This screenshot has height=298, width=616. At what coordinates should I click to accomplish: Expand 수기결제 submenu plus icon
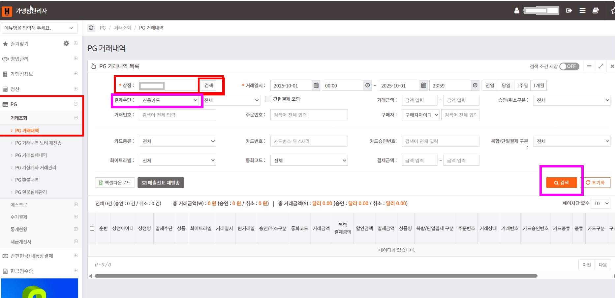(76, 217)
